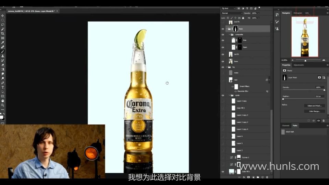Select the Lasso tool

point(2,25)
